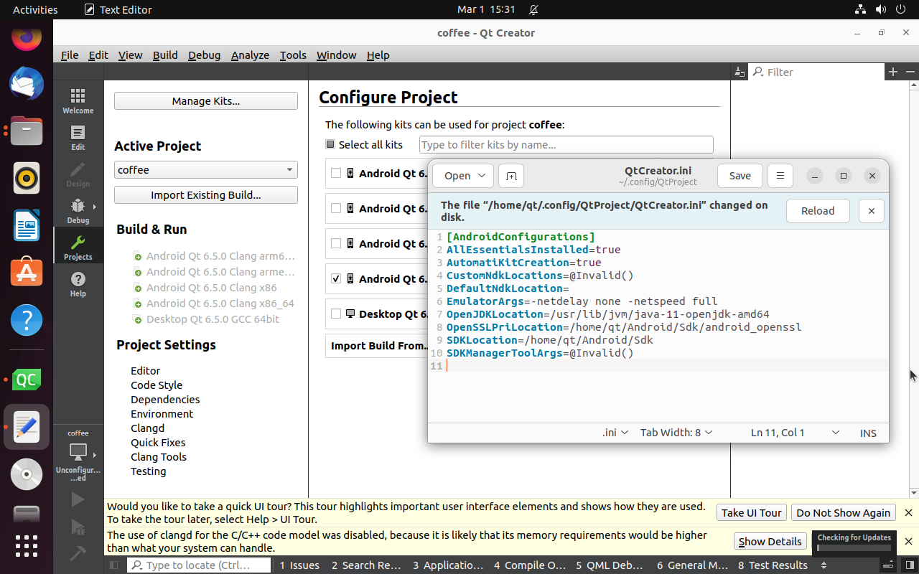Screen dimensions: 919x574
Task: Click the clear broom icon beside Filter
Action: coord(740,72)
